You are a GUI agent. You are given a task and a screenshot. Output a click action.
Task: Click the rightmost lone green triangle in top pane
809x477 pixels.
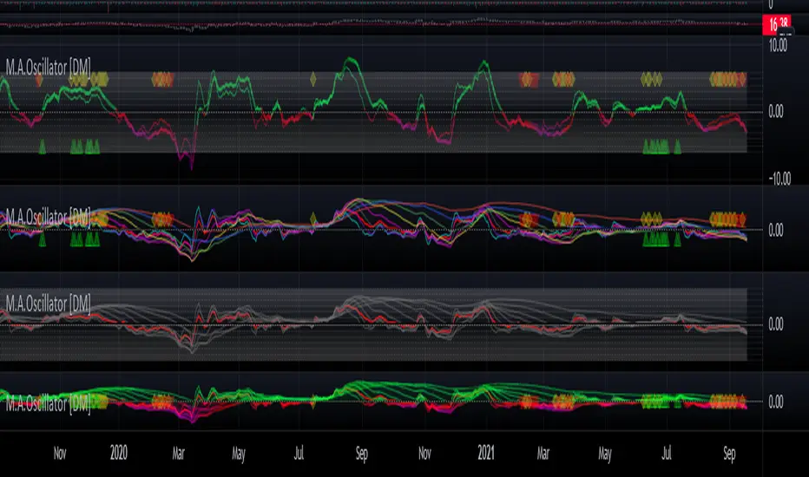pos(677,147)
